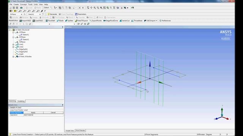Switch to the Modeling tab
243x136 pixels.
(21, 101)
